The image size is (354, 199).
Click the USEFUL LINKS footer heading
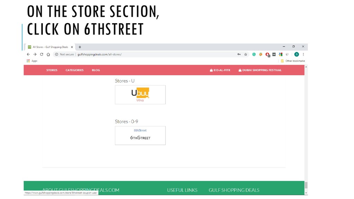pos(182,190)
